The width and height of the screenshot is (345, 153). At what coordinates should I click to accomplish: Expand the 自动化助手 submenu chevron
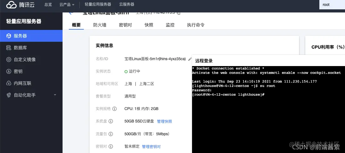(x=55, y=95)
